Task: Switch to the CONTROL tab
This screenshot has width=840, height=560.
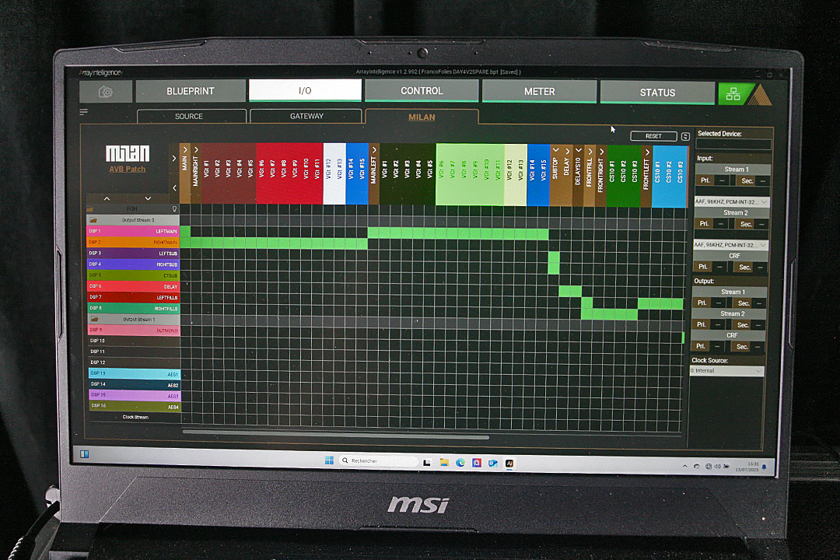Action: click(422, 91)
